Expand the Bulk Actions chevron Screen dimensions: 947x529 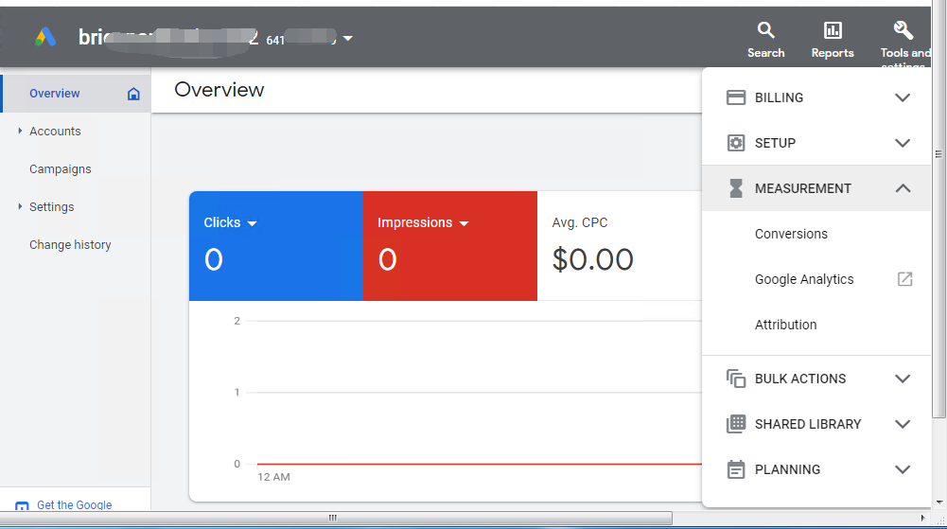coord(903,379)
